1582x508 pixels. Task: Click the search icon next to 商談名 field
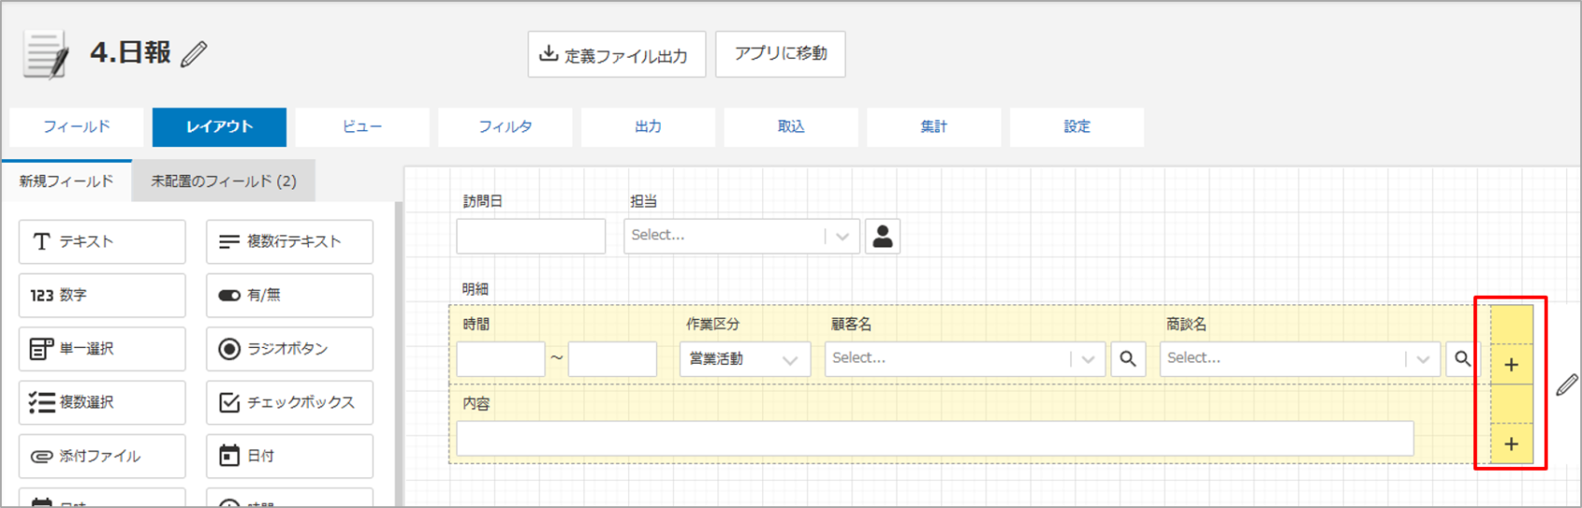(x=1462, y=359)
